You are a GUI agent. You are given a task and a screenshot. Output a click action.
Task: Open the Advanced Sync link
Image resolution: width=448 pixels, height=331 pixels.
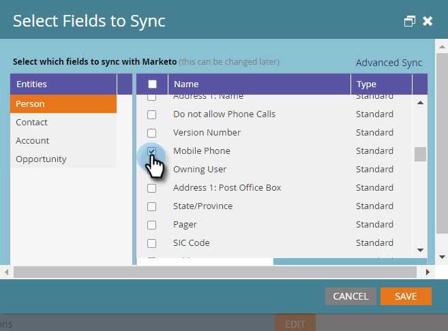[x=389, y=63]
